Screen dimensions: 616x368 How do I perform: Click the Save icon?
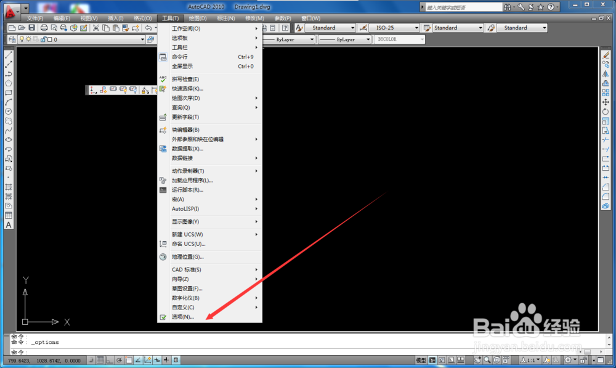(31, 28)
